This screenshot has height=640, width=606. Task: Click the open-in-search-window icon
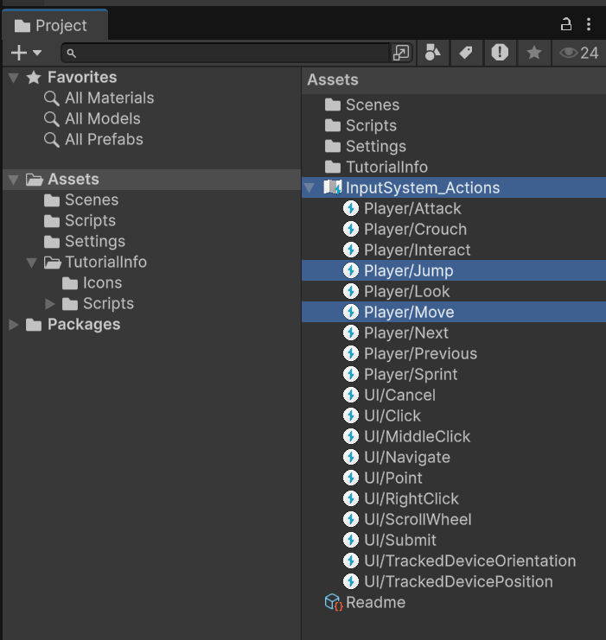click(x=401, y=53)
